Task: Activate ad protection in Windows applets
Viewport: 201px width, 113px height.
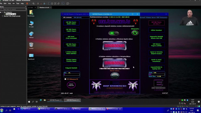Action: (114, 46)
